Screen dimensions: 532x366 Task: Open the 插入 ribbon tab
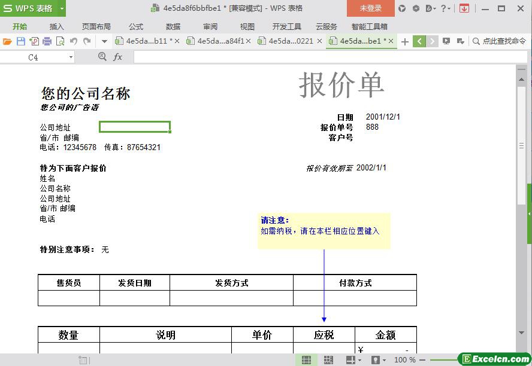click(56, 26)
